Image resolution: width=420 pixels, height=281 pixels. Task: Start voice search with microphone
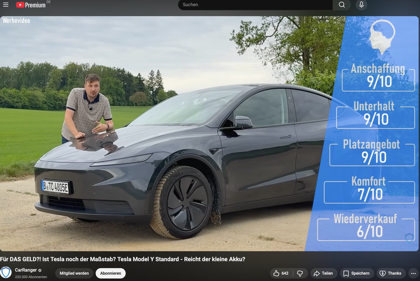coord(361,5)
